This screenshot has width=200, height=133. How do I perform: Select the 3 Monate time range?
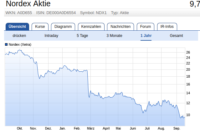coord(114,36)
